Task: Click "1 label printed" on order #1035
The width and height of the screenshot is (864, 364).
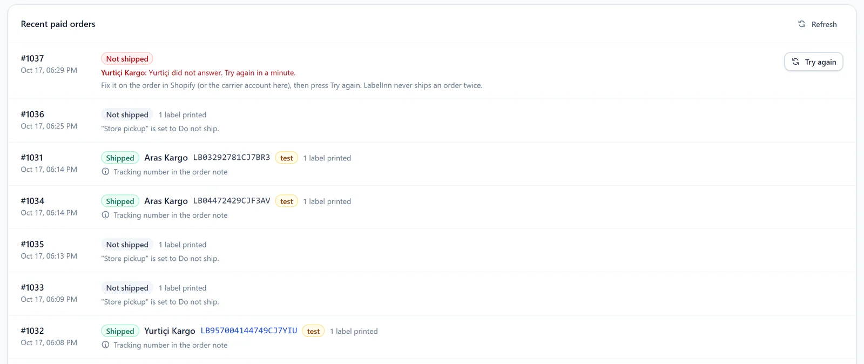Action: tap(183, 245)
